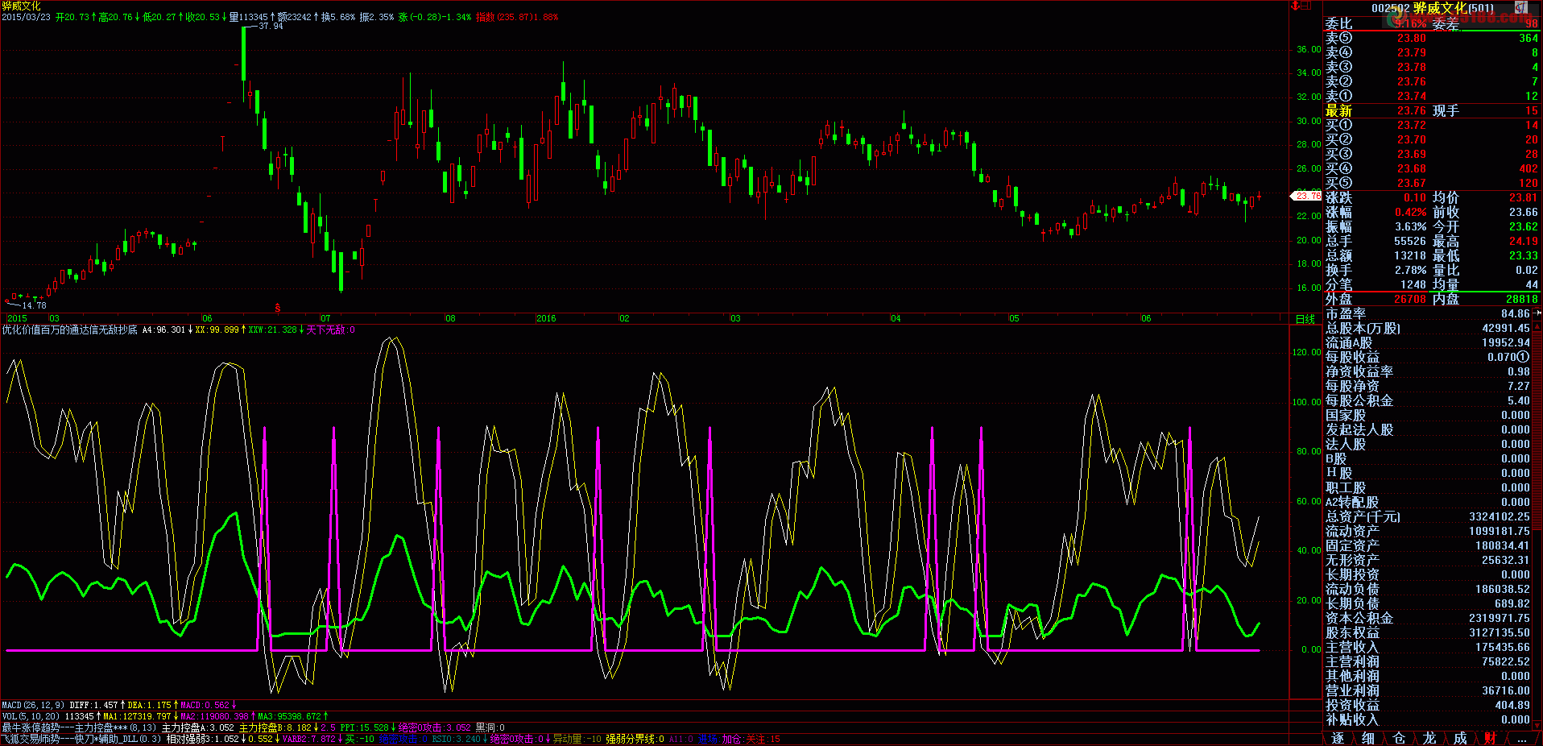The height and width of the screenshot is (746, 1543).
Task: Switch to the 逐 tab
Action: point(1338,738)
